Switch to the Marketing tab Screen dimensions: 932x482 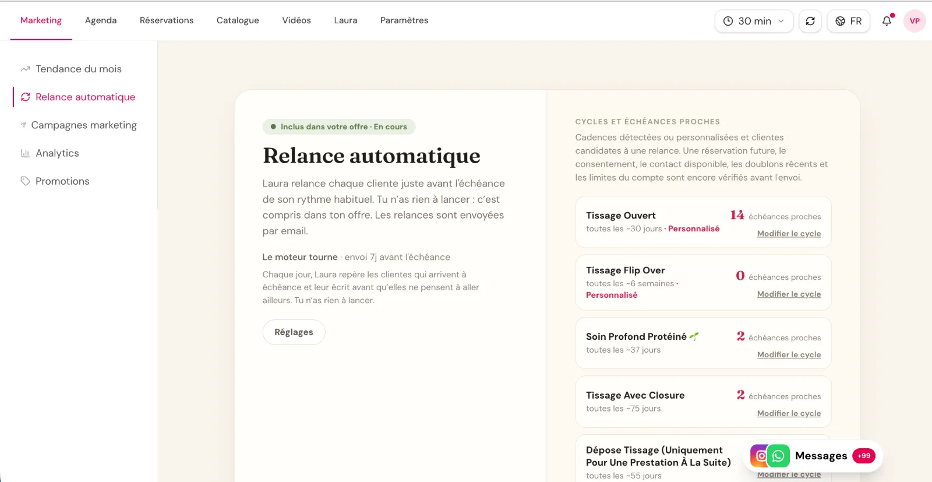(41, 20)
